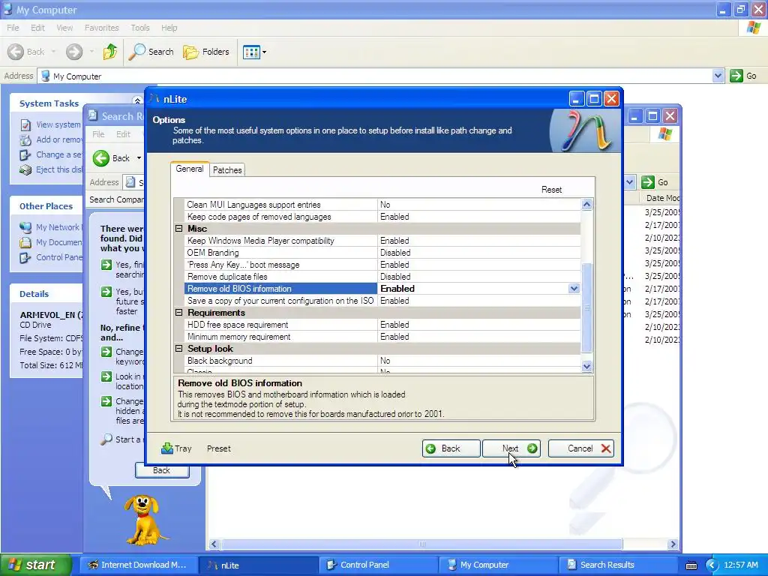Click the options list scroll up arrow
Screen dimensions: 768x576
click(x=586, y=204)
